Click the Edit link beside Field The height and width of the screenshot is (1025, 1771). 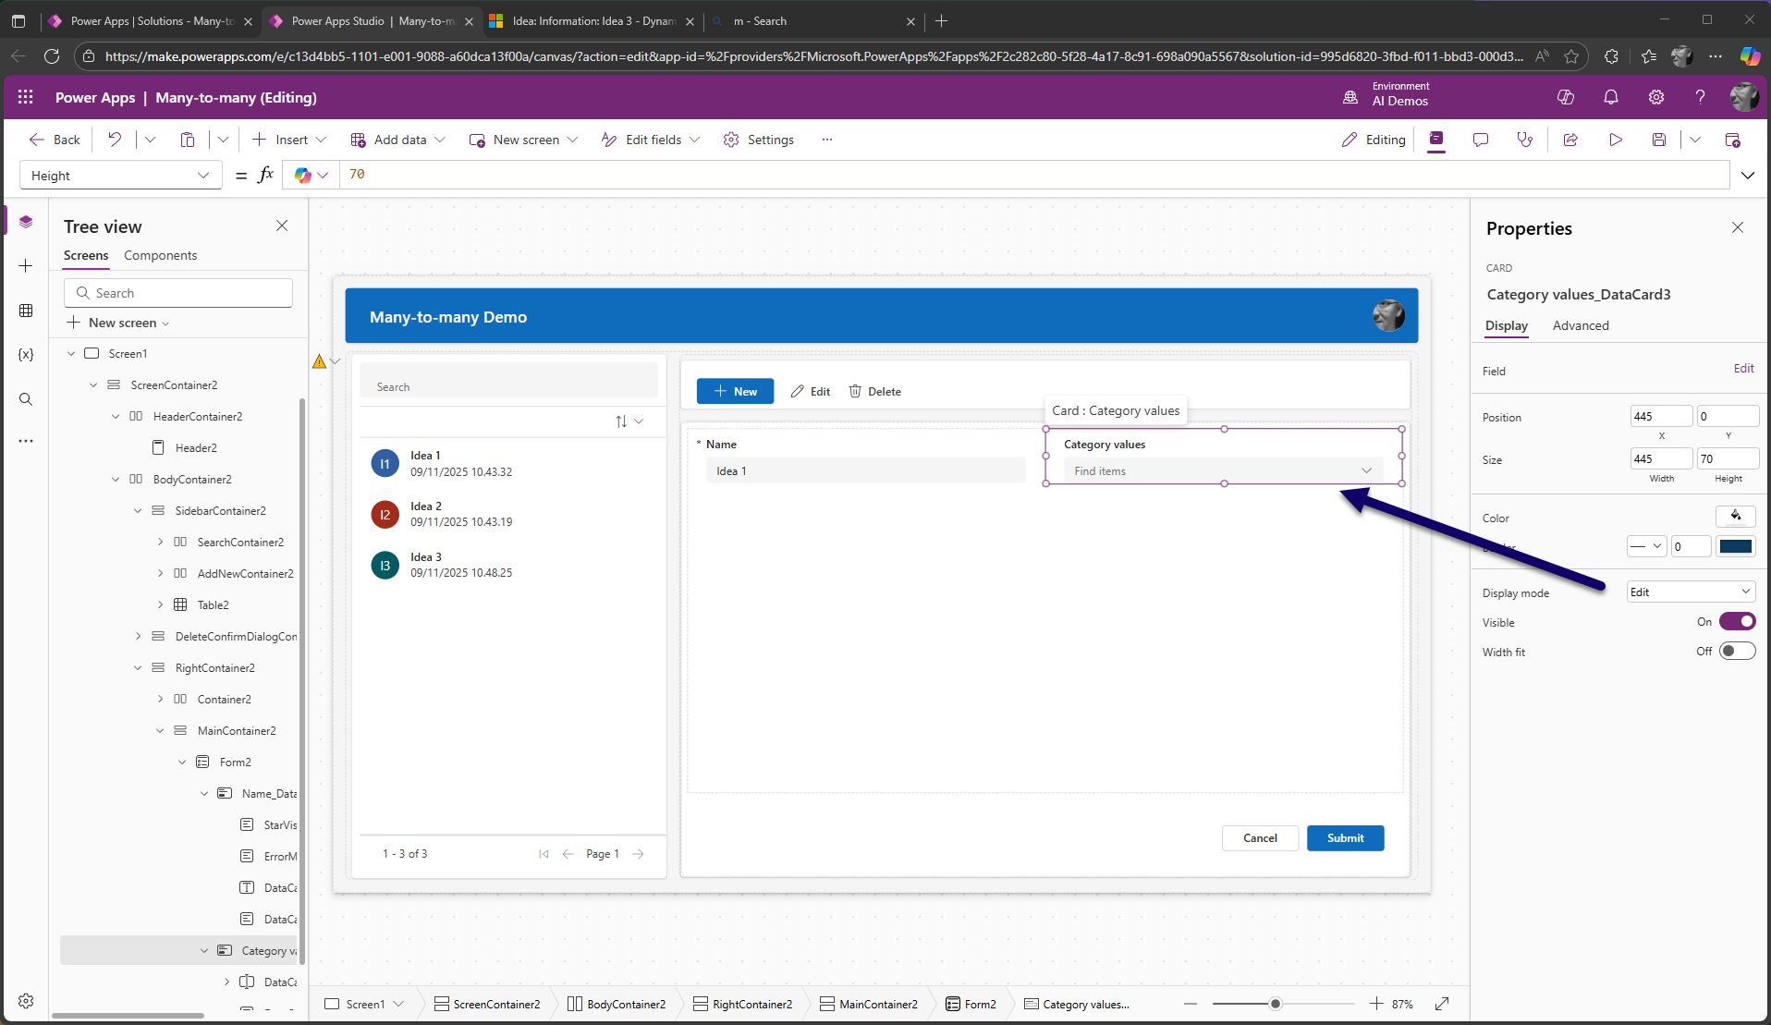click(x=1742, y=369)
